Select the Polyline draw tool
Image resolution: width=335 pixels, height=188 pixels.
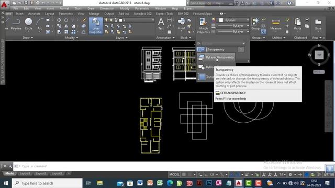[x=16, y=24]
